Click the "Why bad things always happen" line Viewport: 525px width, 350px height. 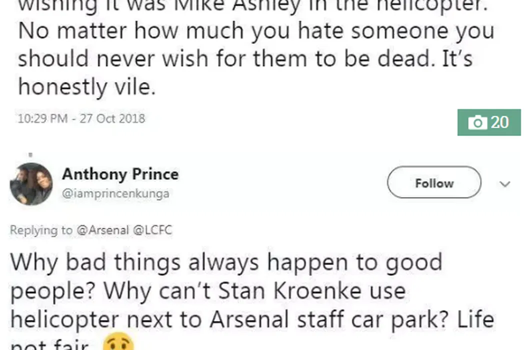pyautogui.click(x=226, y=262)
